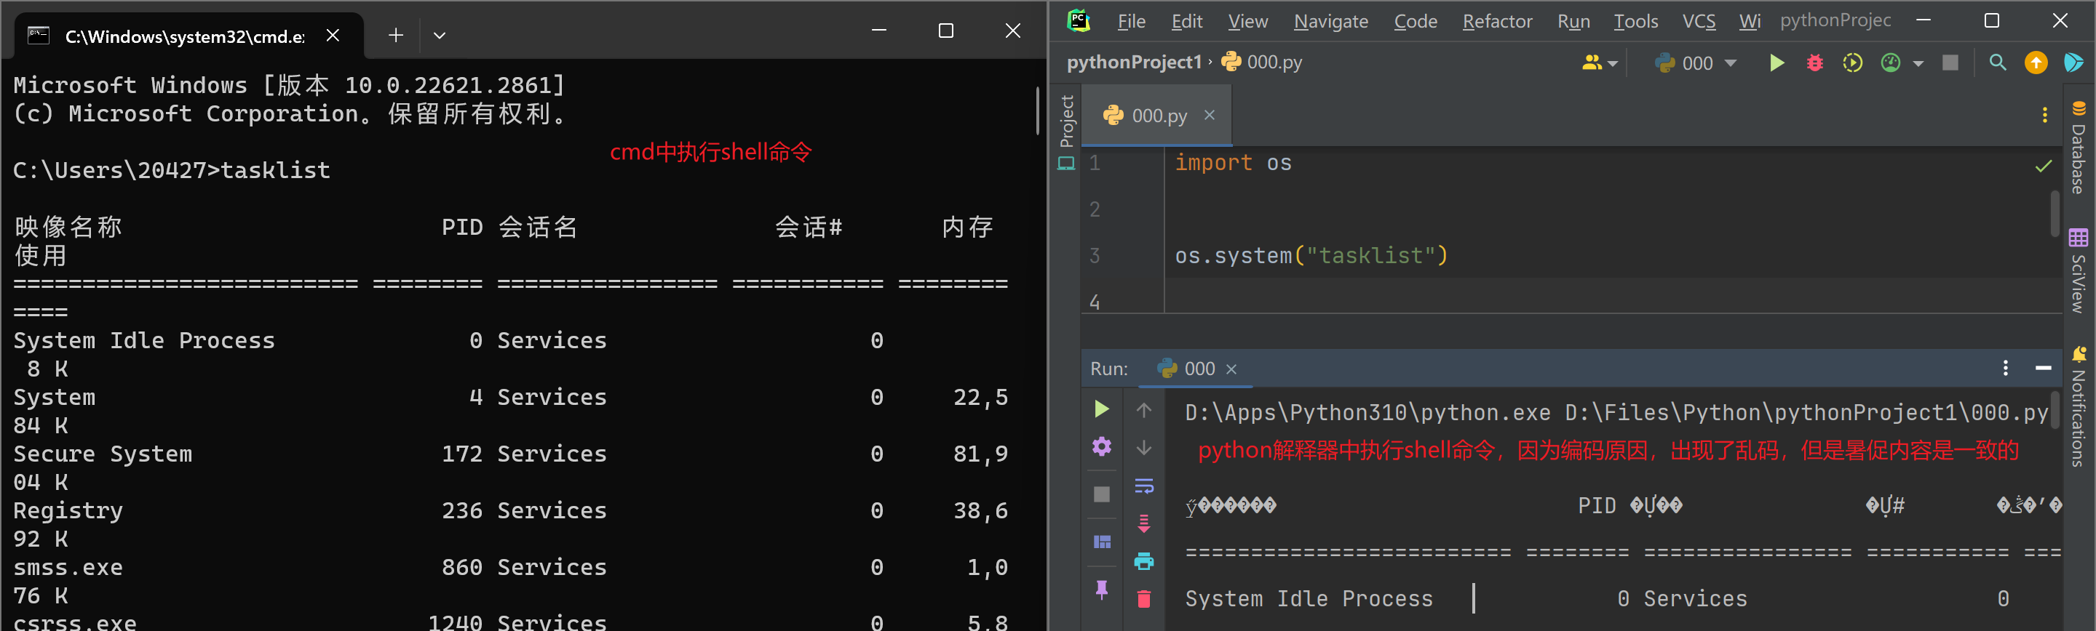Toggle scroll to end of console
The width and height of the screenshot is (2096, 631).
[x=1144, y=523]
